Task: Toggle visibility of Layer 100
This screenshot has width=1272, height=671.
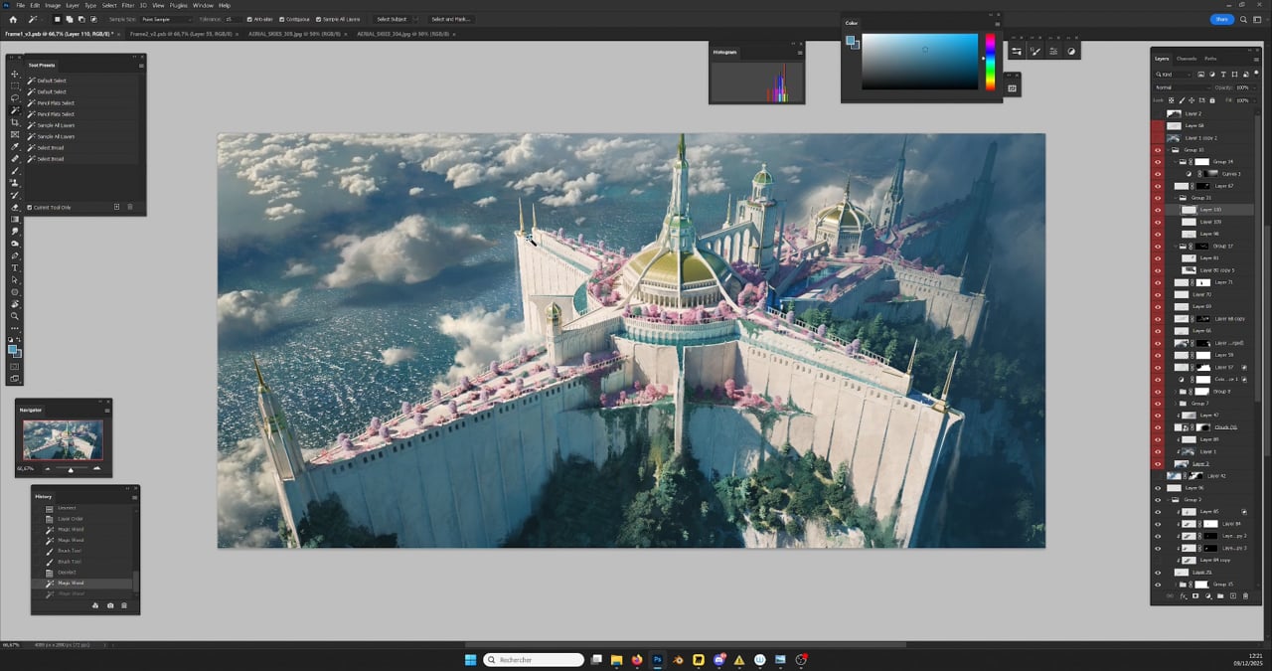Action: tap(1158, 210)
